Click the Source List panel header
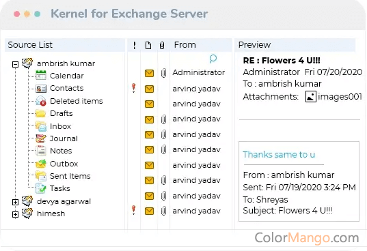This screenshot has width=367, height=251. (65, 45)
